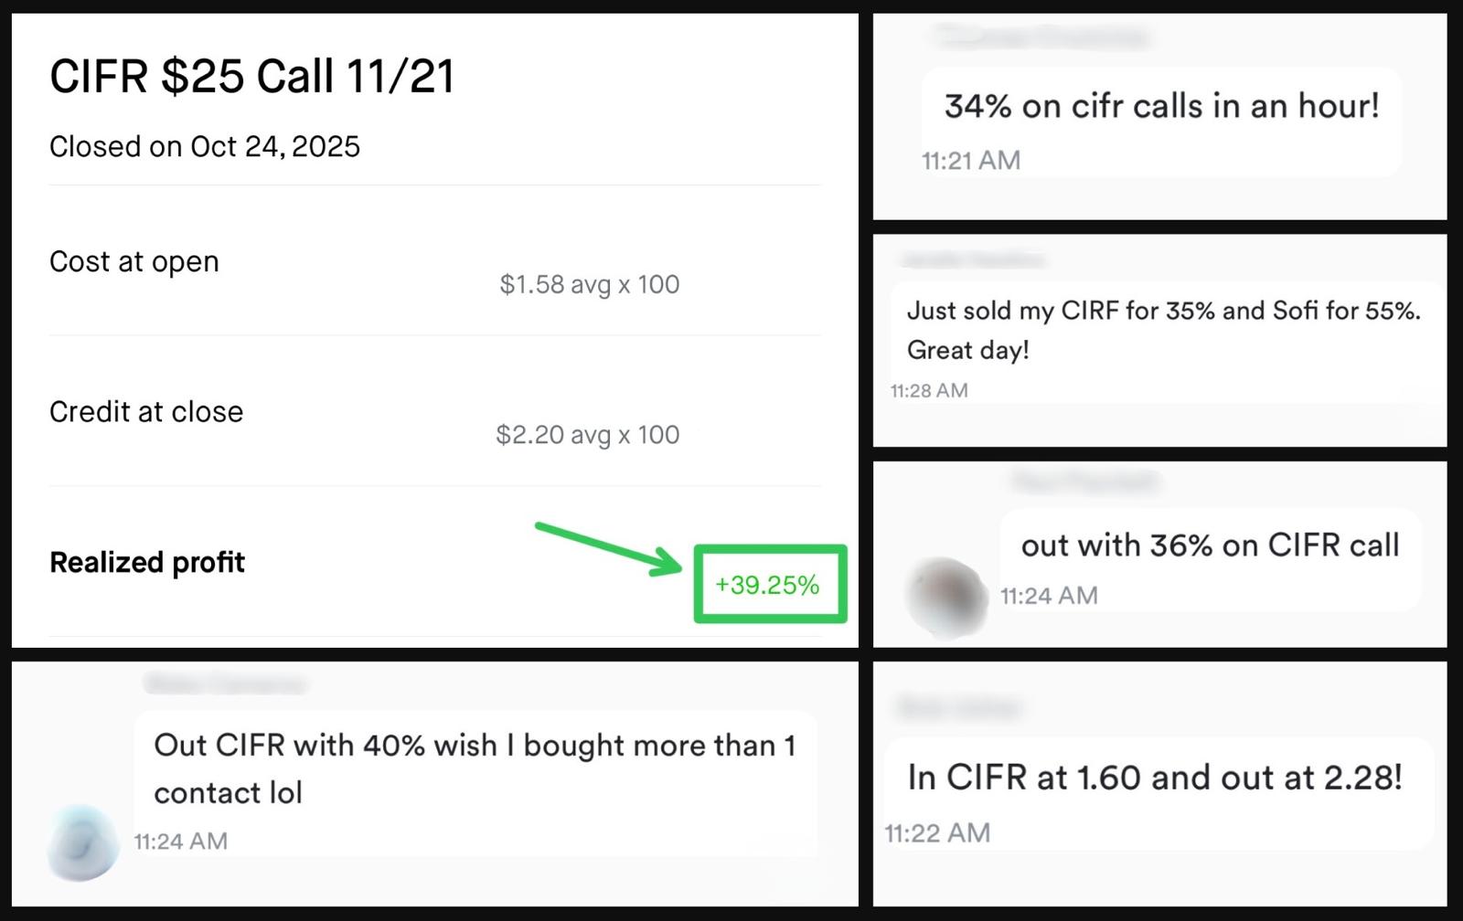This screenshot has height=921, width=1463.
Task: Select the "Cost at open" row label
Action: [x=134, y=261]
